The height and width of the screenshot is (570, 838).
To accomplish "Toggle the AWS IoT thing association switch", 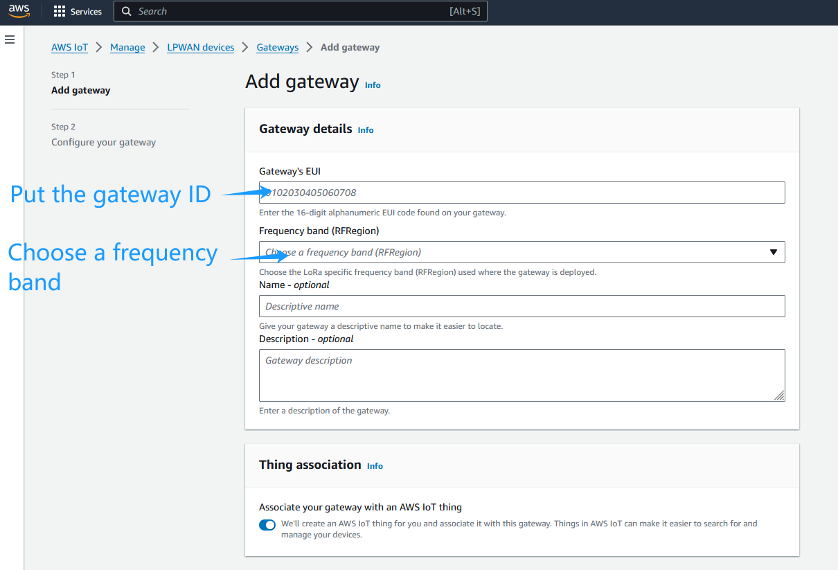I will 267,525.
